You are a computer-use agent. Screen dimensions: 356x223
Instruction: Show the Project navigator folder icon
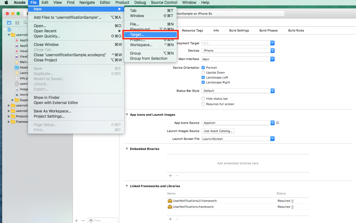click(9, 23)
